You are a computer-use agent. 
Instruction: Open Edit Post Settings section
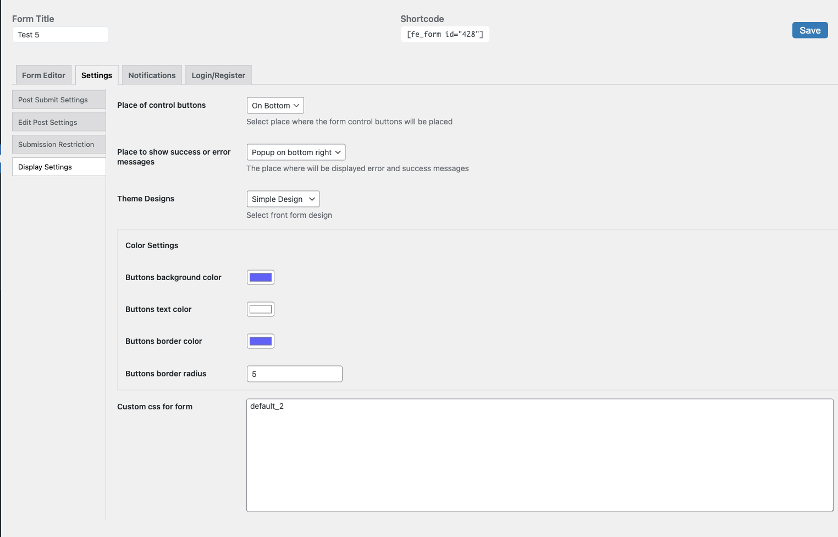tap(59, 122)
